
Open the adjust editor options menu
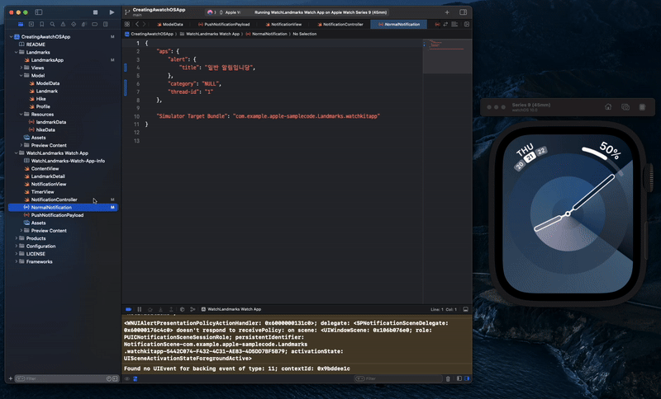coord(455,25)
